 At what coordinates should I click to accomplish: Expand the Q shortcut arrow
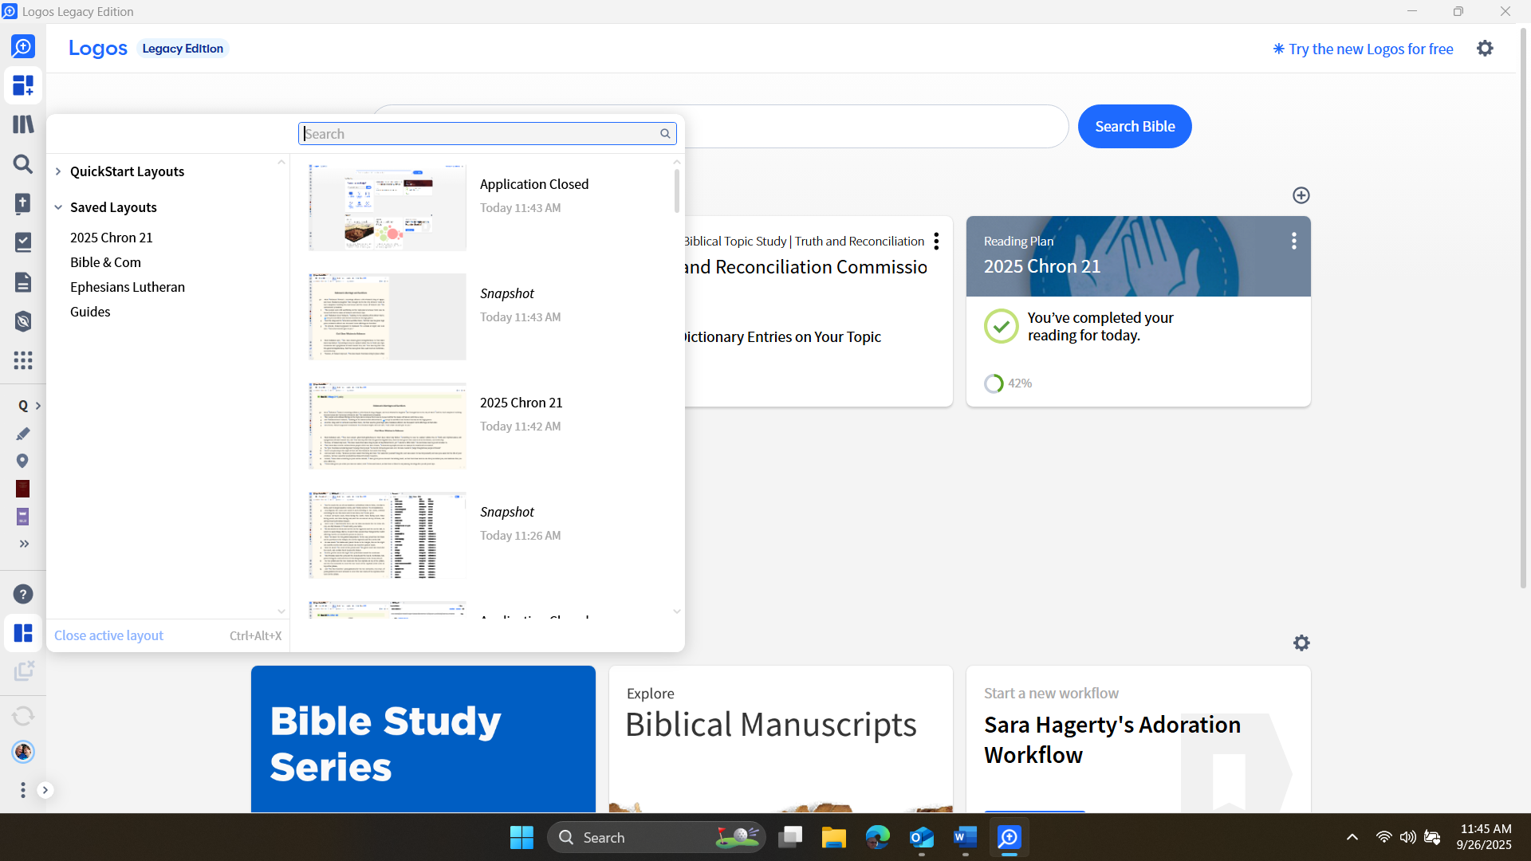(x=37, y=406)
